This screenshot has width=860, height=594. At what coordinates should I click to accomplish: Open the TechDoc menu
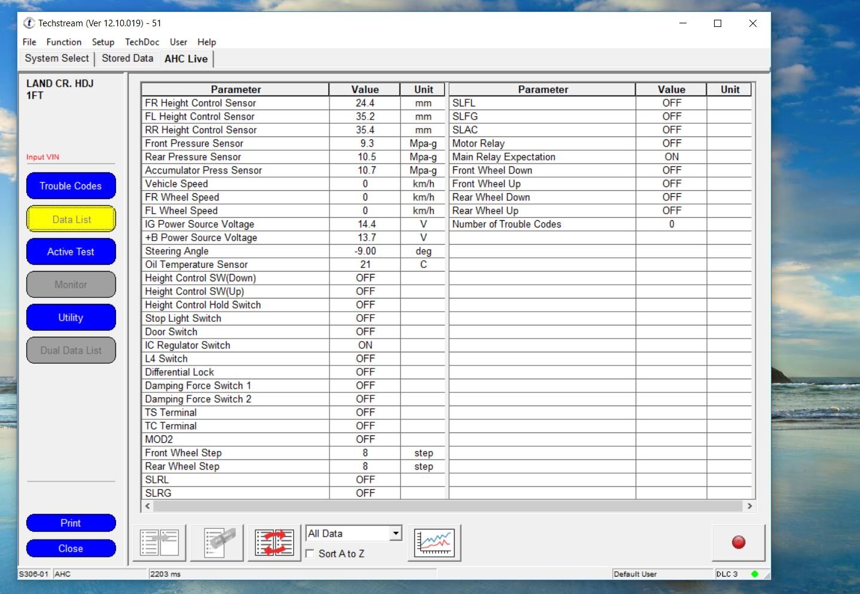click(142, 42)
